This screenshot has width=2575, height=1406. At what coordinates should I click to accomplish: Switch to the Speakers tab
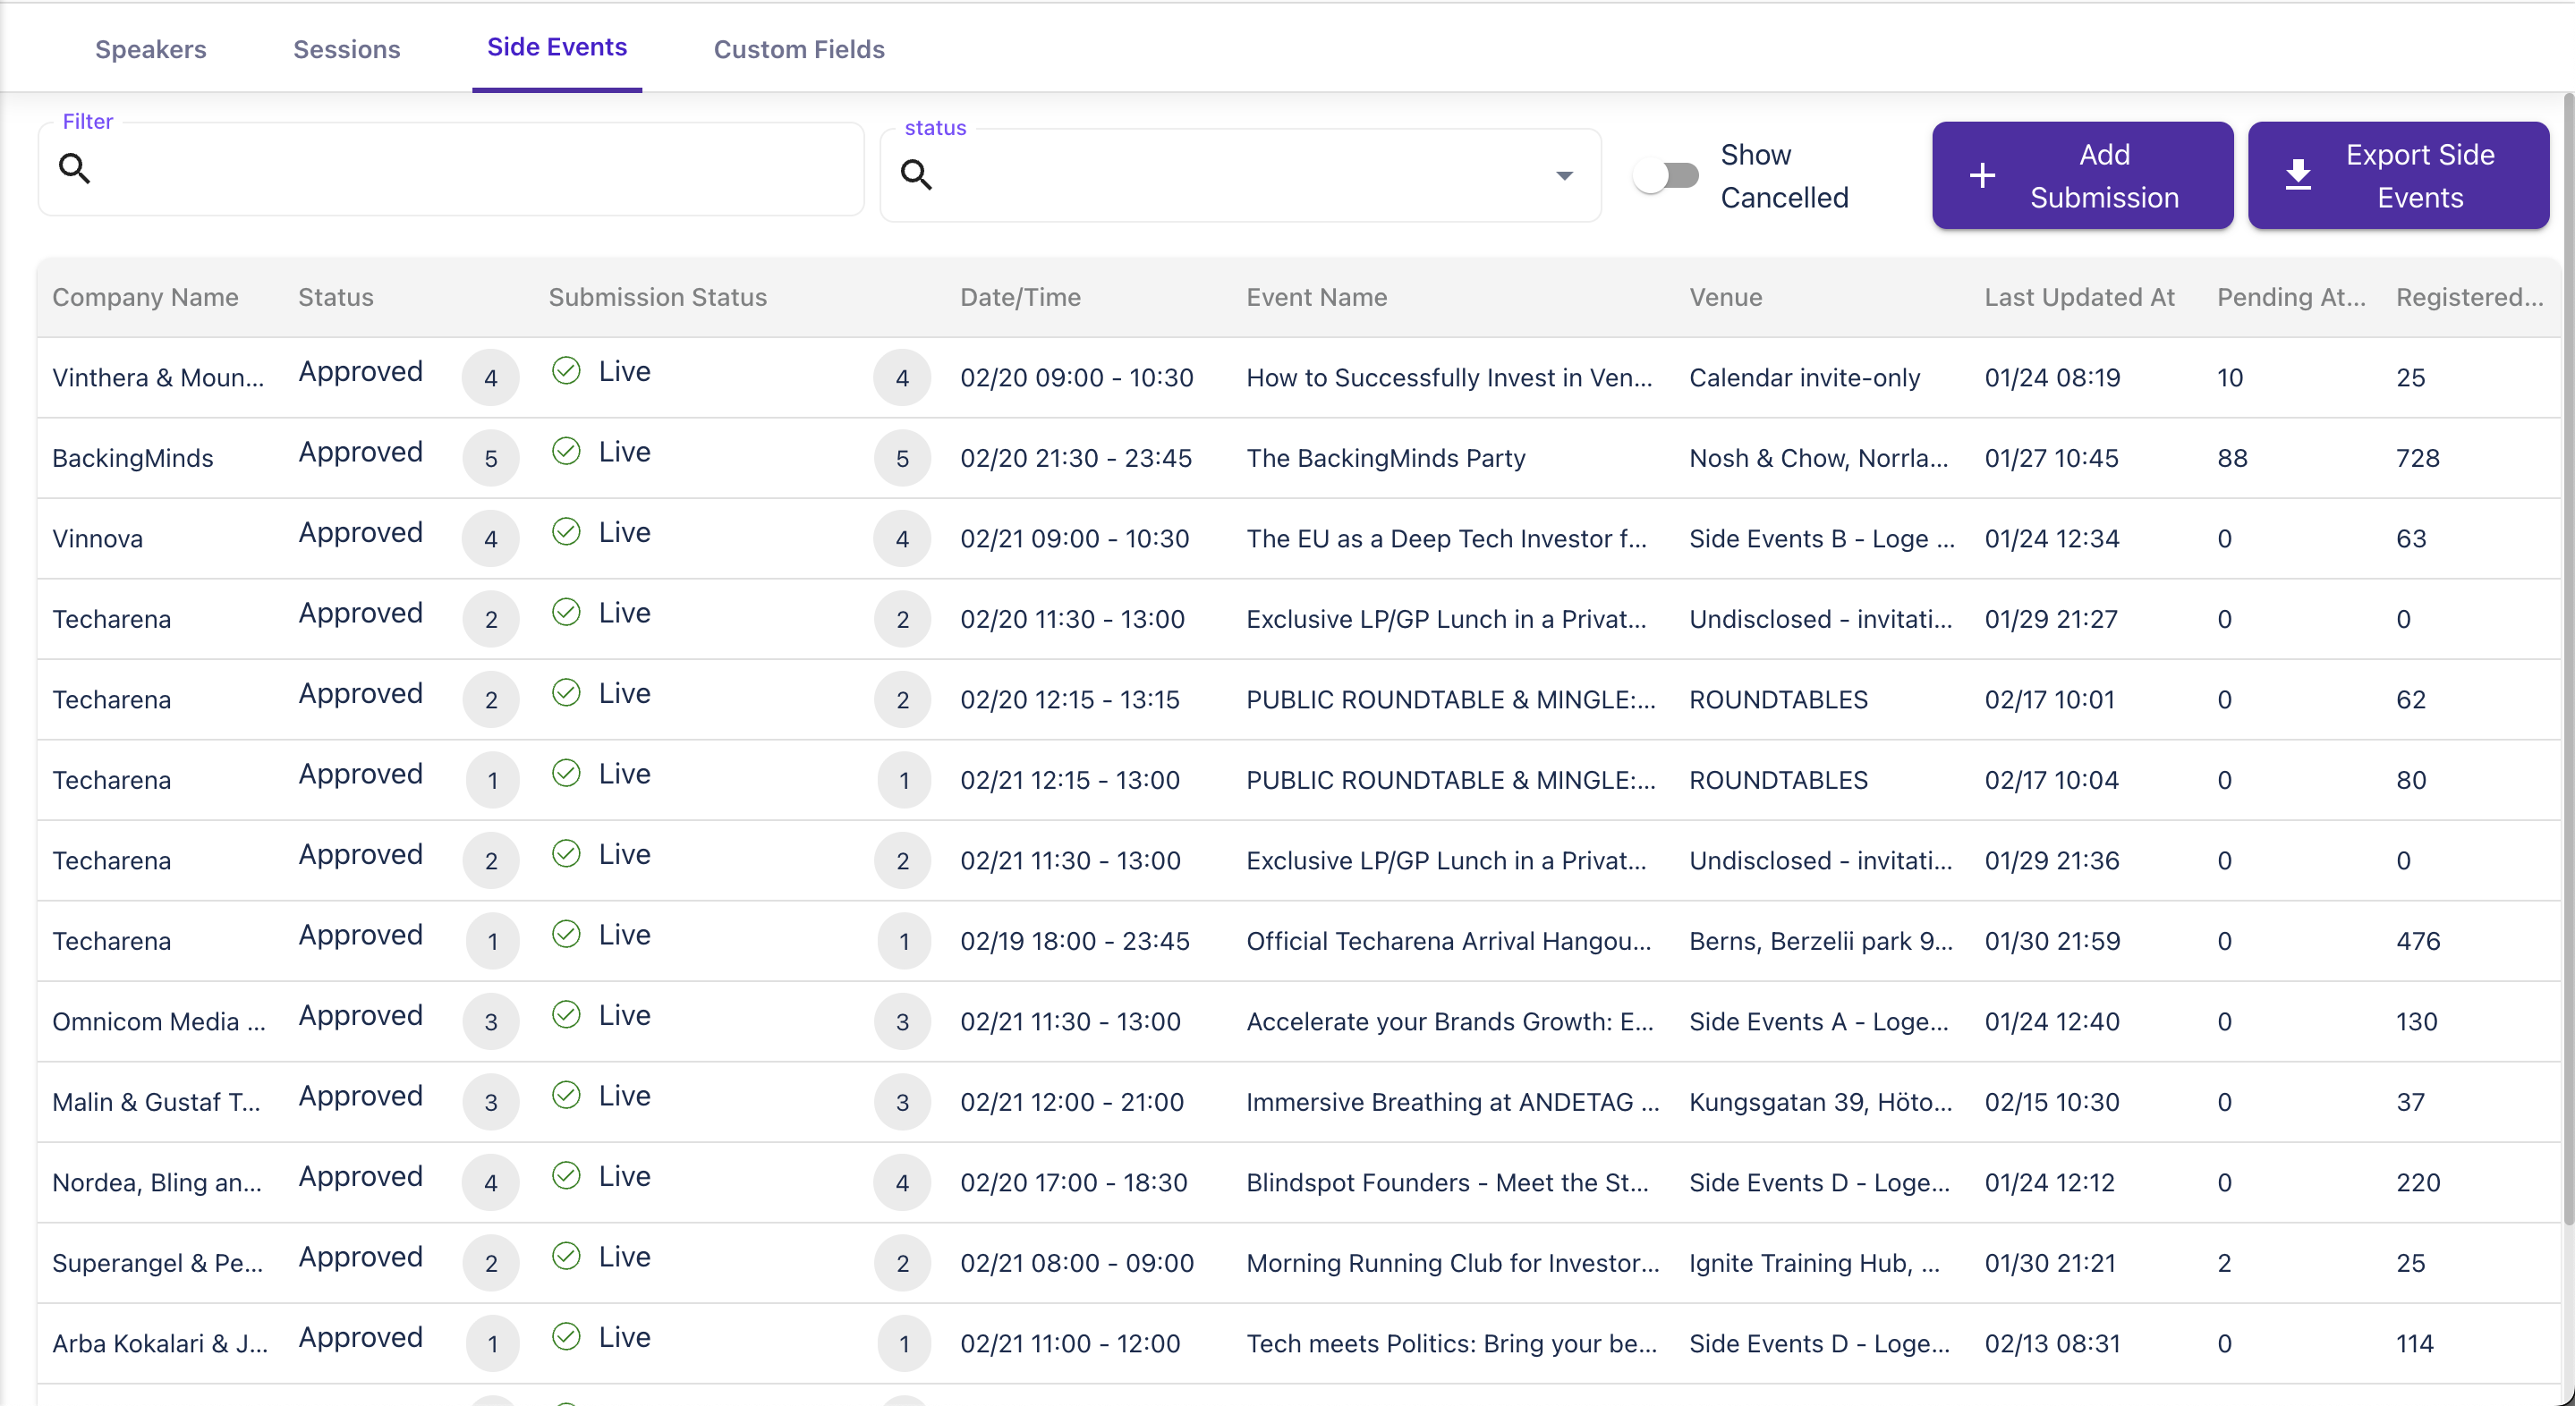pyautogui.click(x=150, y=49)
